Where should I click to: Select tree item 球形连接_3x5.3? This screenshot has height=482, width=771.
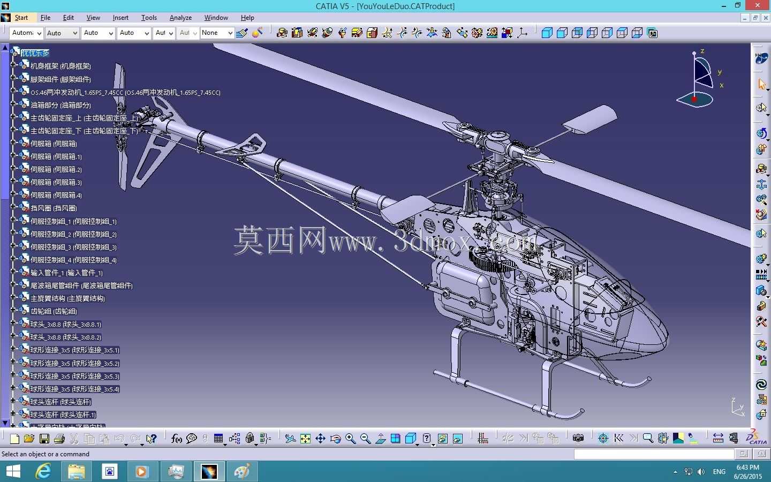point(75,376)
